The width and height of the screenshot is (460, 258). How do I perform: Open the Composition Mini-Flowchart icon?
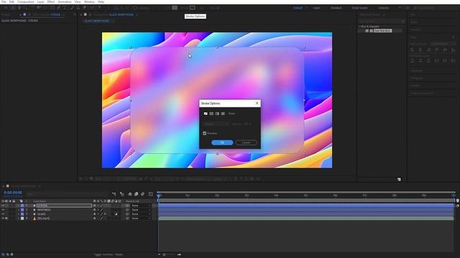114,194
